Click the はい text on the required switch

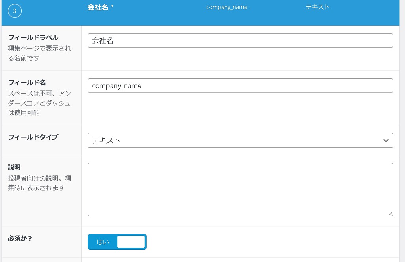coord(103,242)
